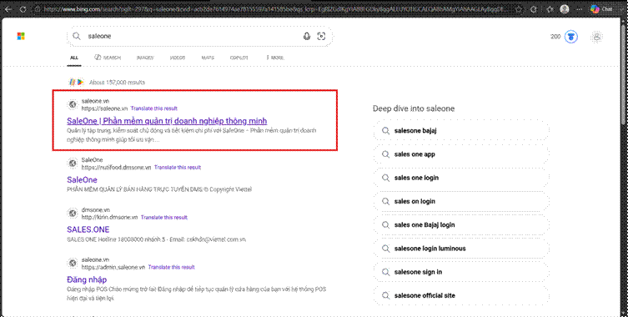Image resolution: width=628 pixels, height=317 pixels.
Task: Select the globe favicon beside kirin.dmsone.vn
Action: tap(73, 214)
